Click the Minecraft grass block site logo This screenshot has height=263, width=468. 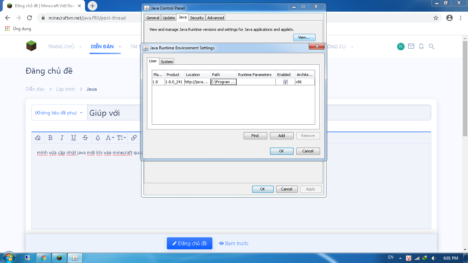coord(31,46)
